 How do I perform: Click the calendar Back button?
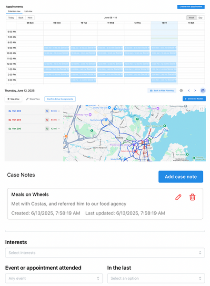coord(21,18)
